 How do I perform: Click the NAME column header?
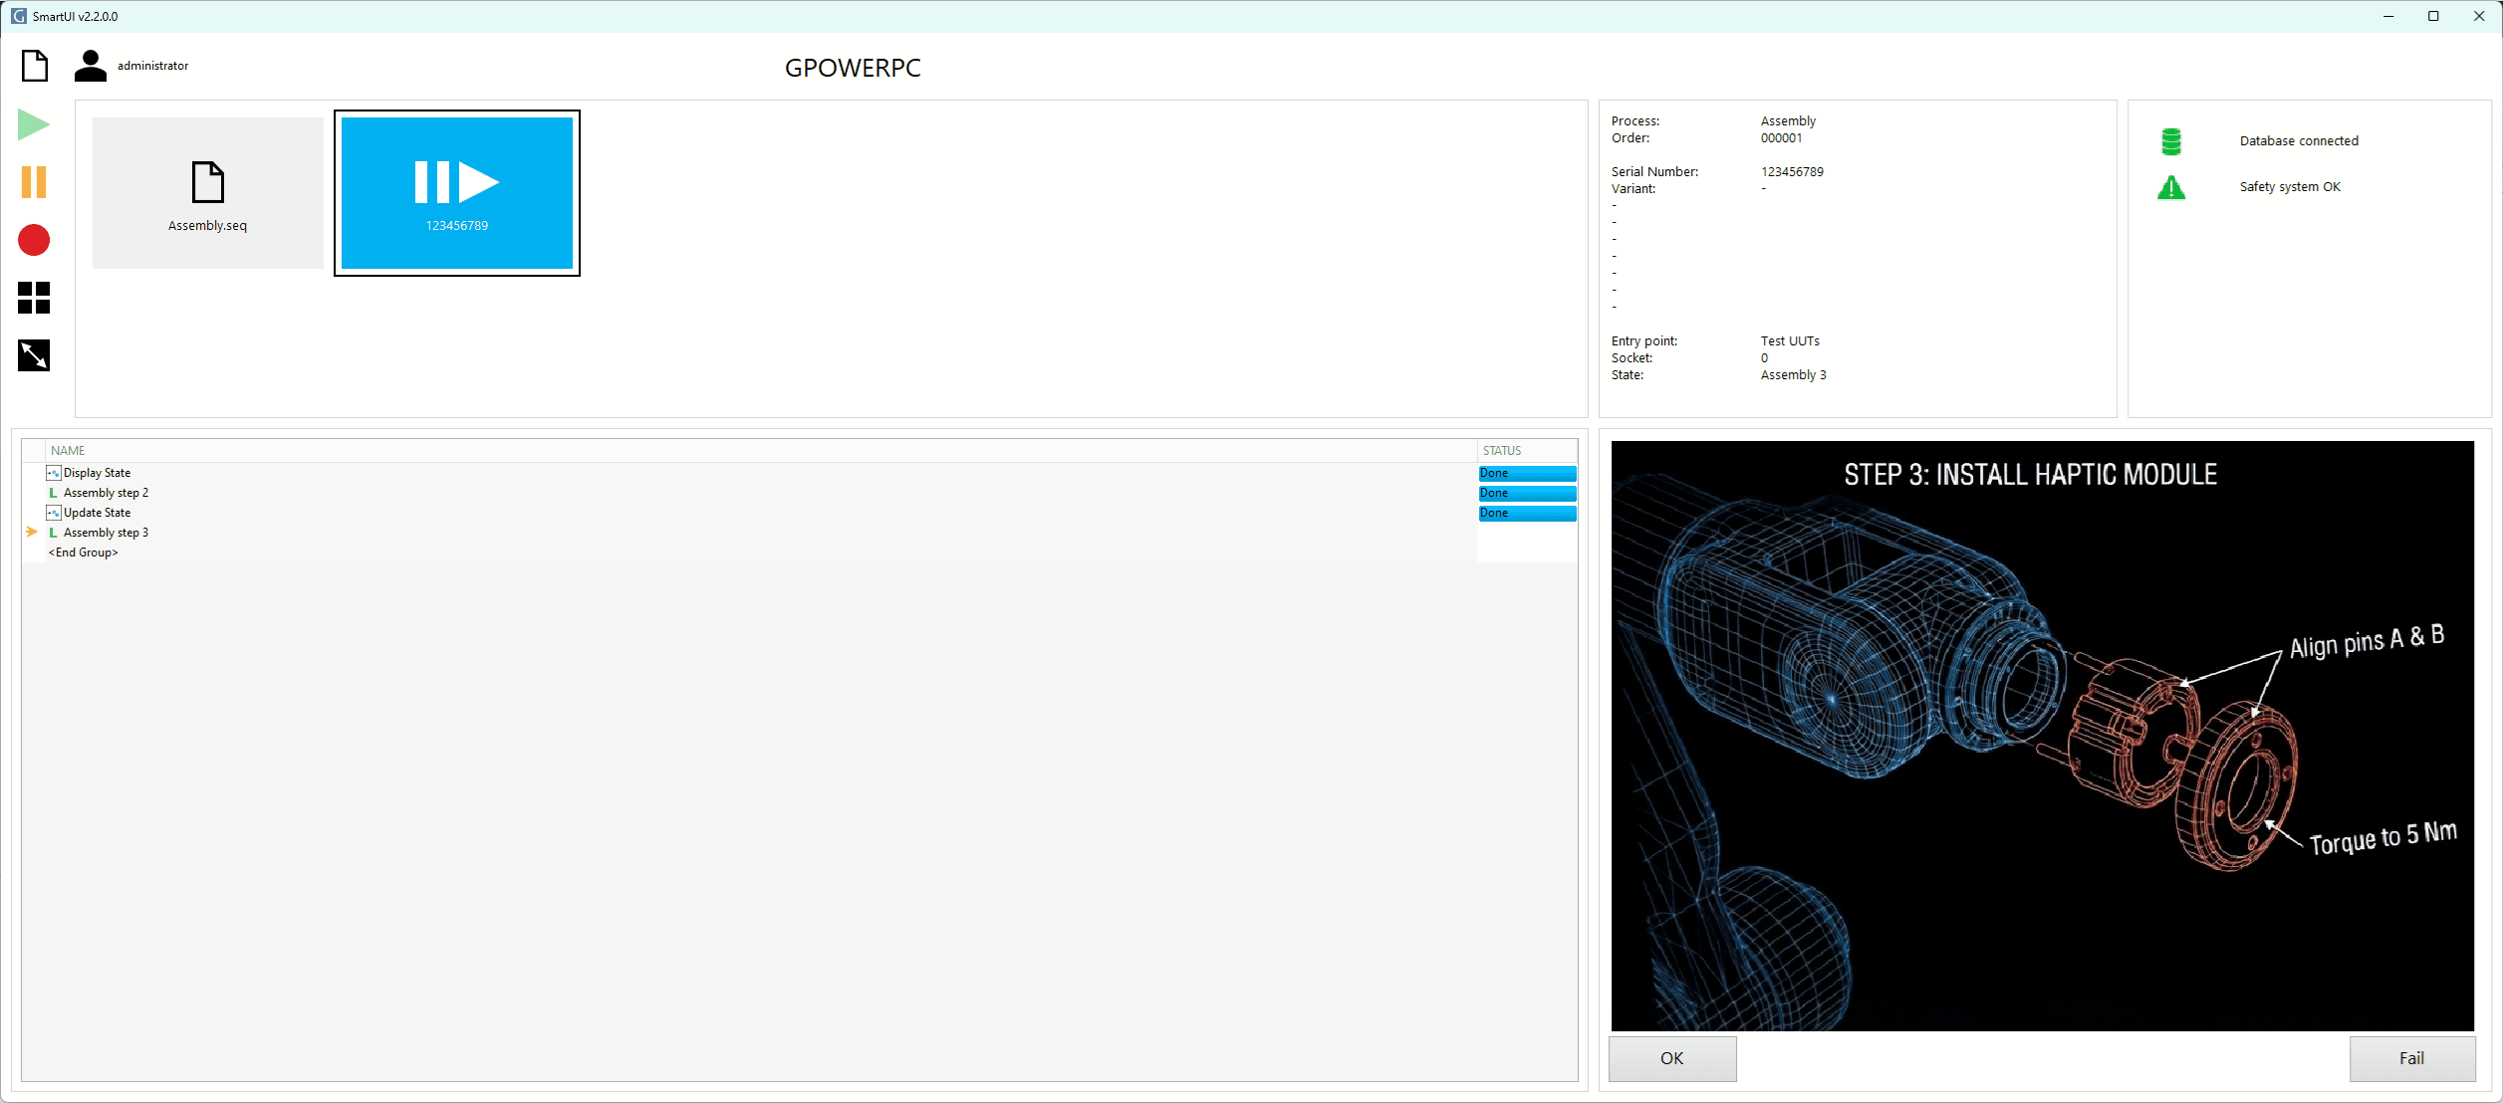click(68, 451)
